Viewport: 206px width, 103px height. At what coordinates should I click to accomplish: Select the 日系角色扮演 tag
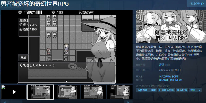point(166,90)
